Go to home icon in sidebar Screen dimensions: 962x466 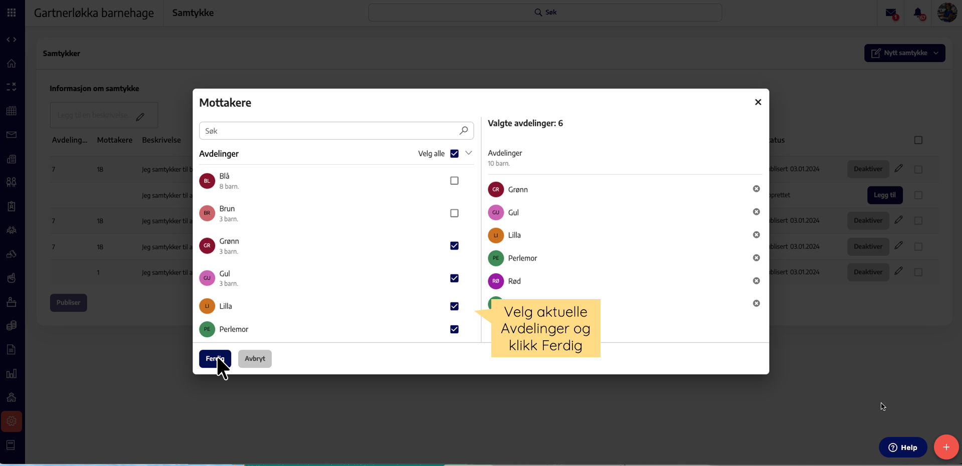[x=12, y=64]
